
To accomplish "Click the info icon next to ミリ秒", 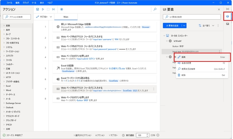I will 158,135.
